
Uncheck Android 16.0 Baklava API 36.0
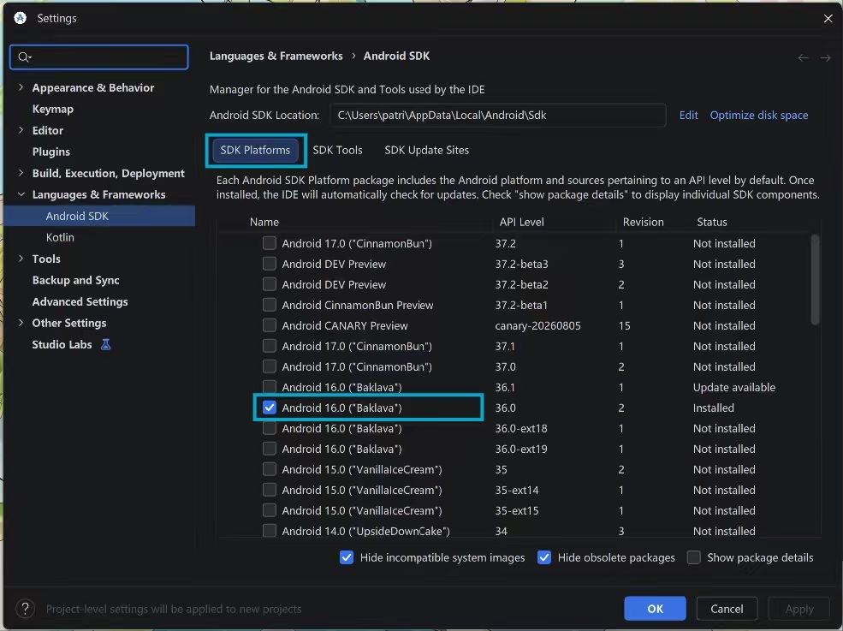(270, 408)
